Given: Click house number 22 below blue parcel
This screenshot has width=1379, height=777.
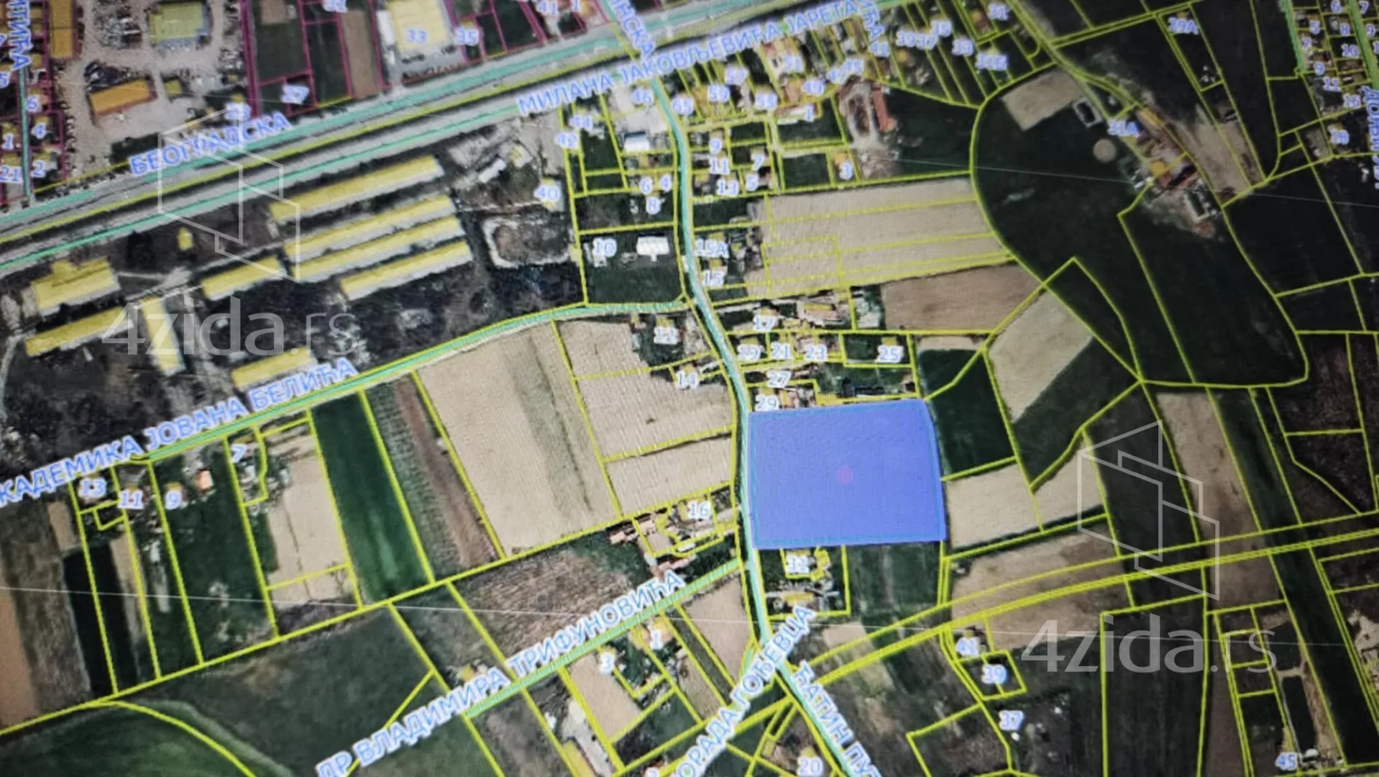Looking at the screenshot, I should [x=797, y=565].
